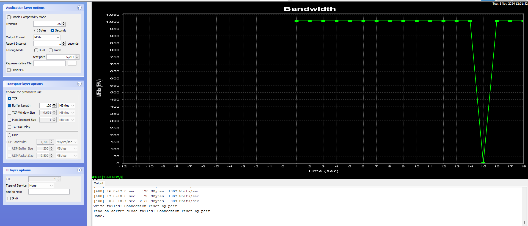
Task: Select the UDP protocol radio button
Action: [x=9, y=135]
